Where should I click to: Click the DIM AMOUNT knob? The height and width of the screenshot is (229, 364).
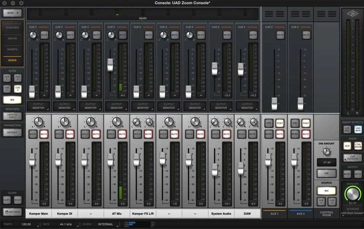point(327,152)
